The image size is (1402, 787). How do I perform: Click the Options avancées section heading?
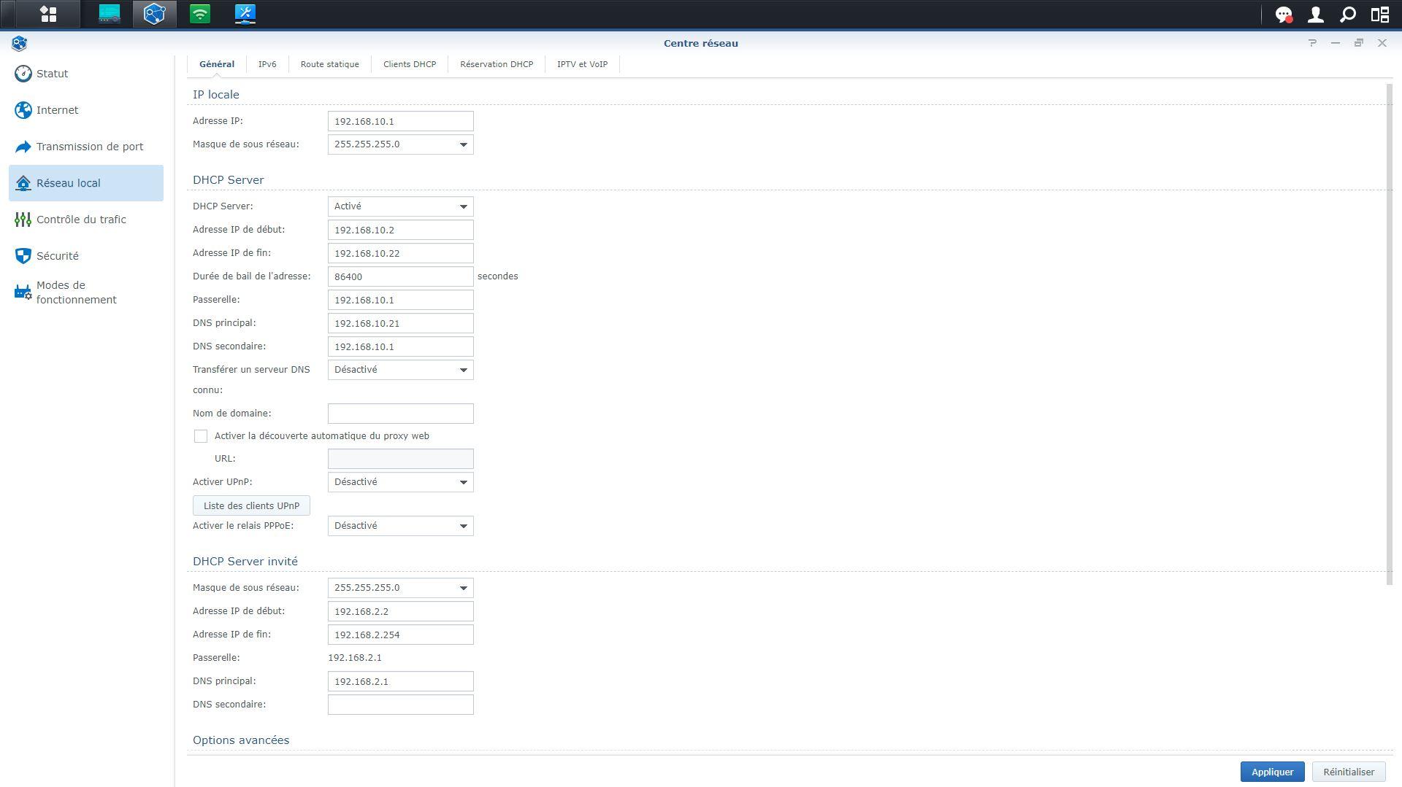click(x=241, y=740)
